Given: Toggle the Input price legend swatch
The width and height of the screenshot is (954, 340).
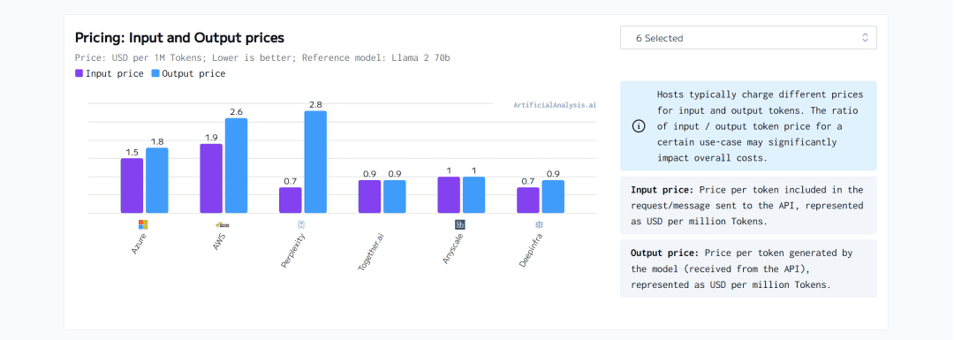Looking at the screenshot, I should point(79,73).
